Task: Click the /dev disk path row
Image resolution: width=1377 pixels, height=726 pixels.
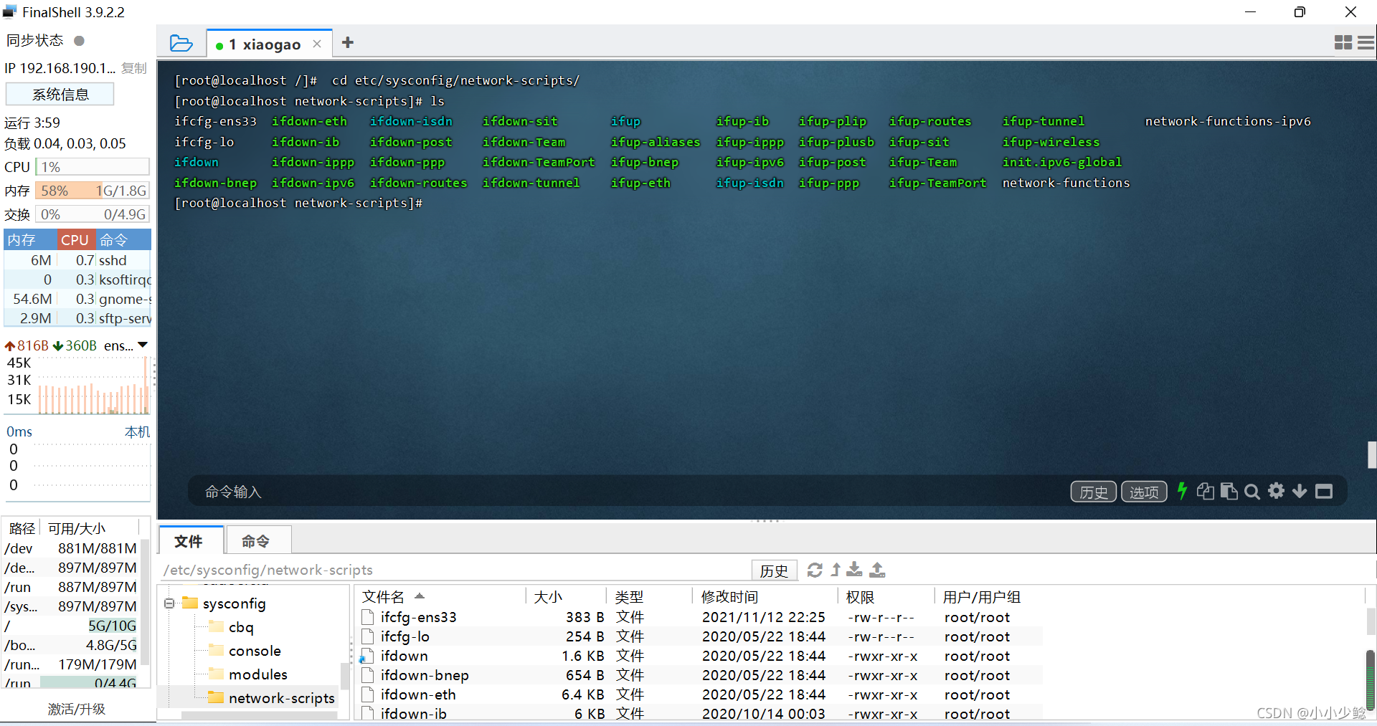Action: tap(71, 548)
